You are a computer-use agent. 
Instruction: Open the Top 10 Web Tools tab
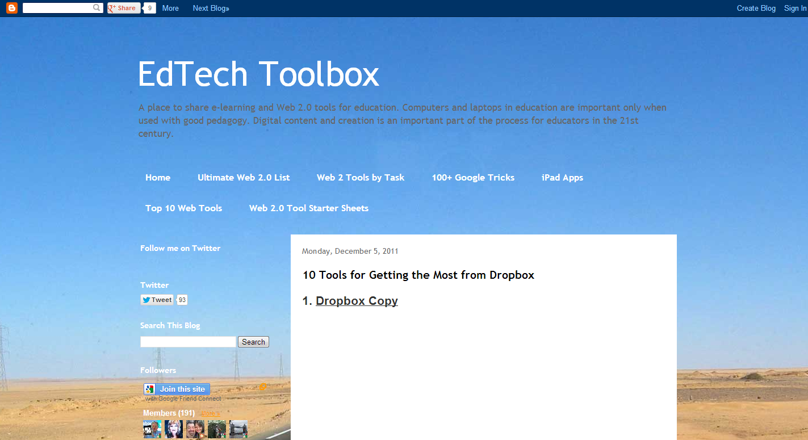point(183,208)
